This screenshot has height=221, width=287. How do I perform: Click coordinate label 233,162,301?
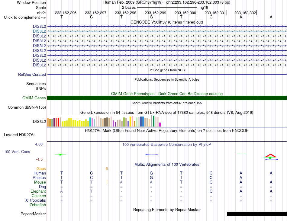(215, 13)
